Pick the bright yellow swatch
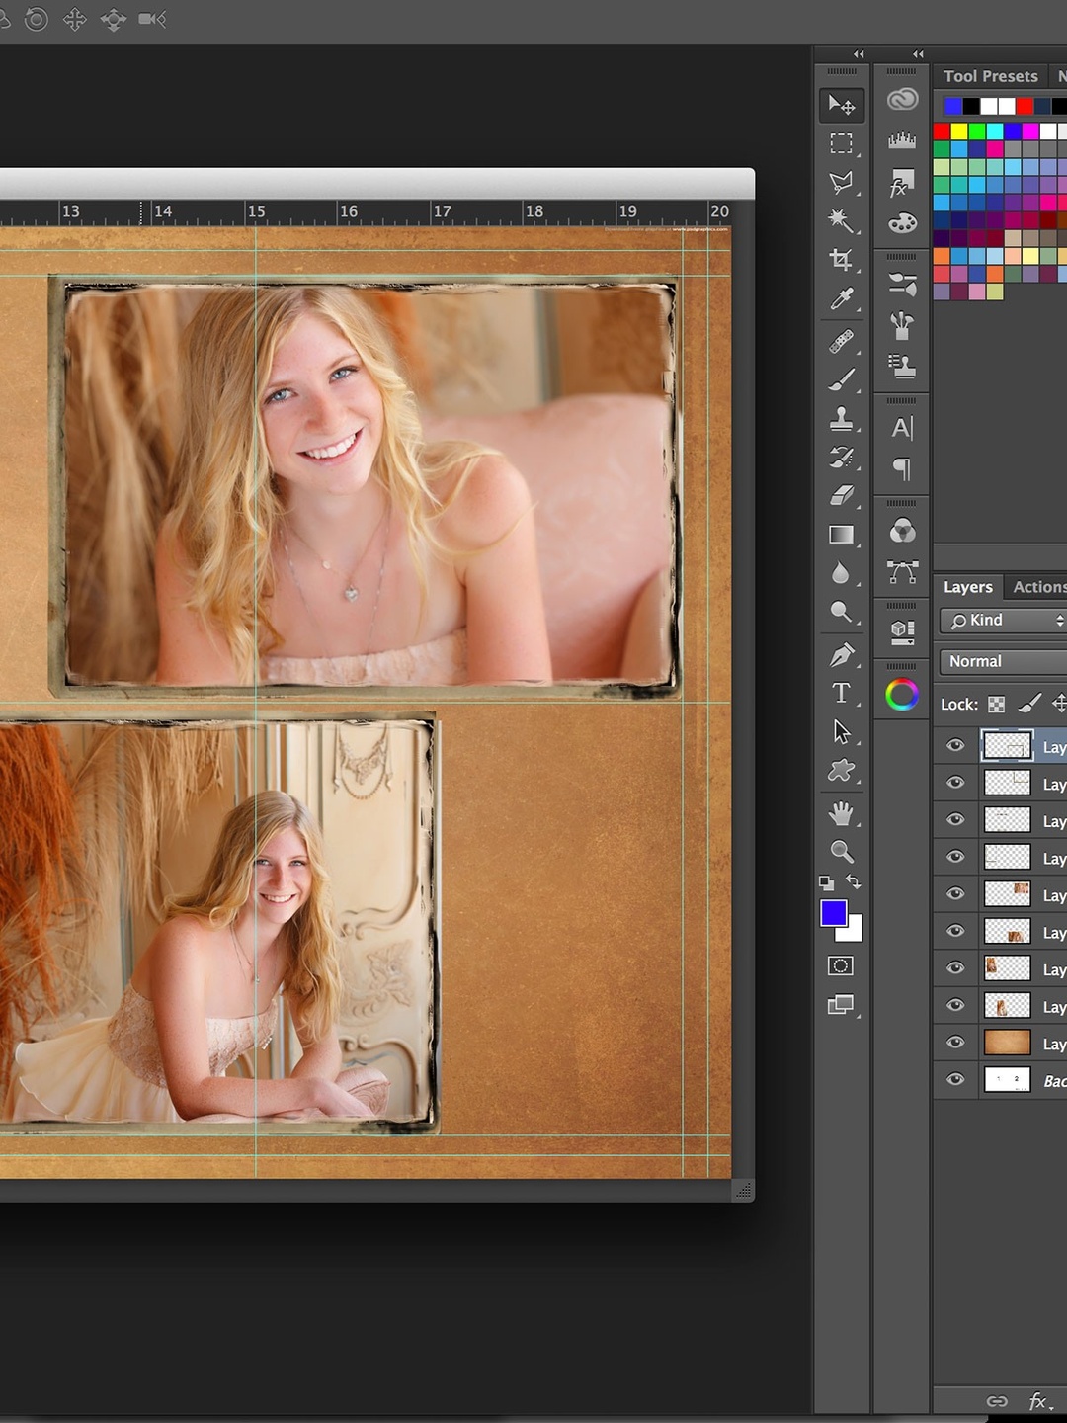1067x1423 pixels. [959, 131]
